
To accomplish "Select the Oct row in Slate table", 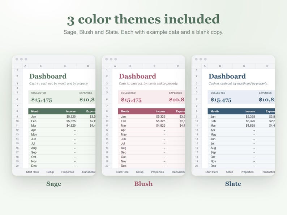I will click(241, 157).
